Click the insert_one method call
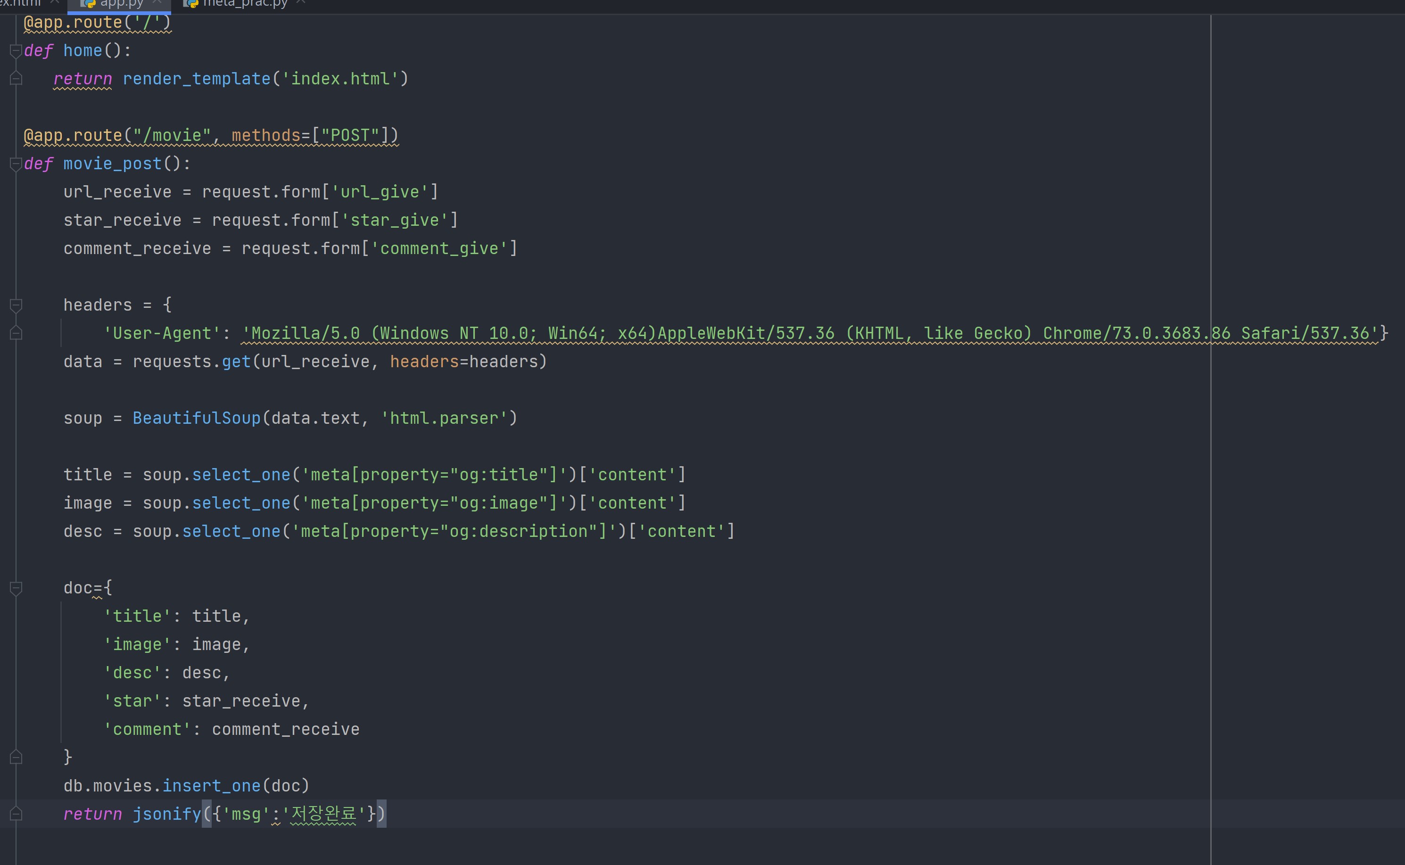 point(211,786)
